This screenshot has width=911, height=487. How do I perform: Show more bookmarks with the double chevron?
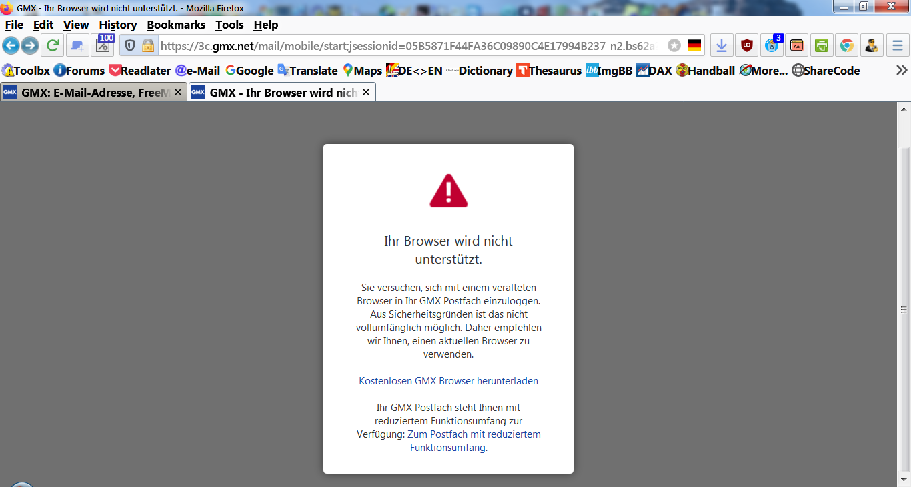click(x=902, y=71)
